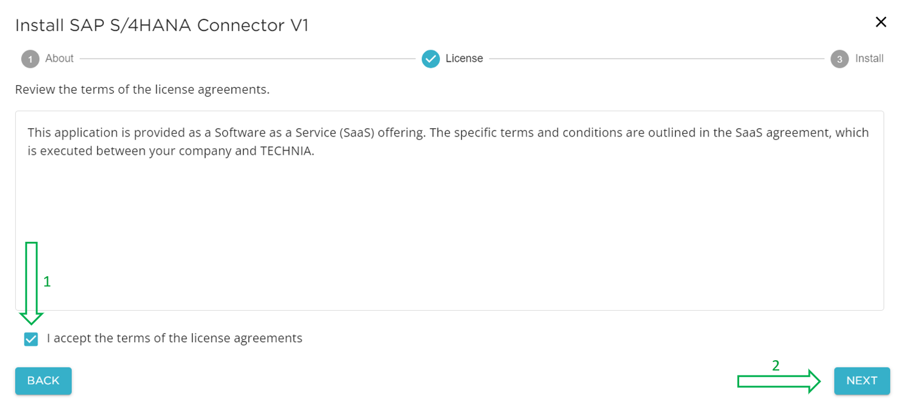This screenshot has width=906, height=408.
Task: Click the About step label
Action: coord(60,59)
